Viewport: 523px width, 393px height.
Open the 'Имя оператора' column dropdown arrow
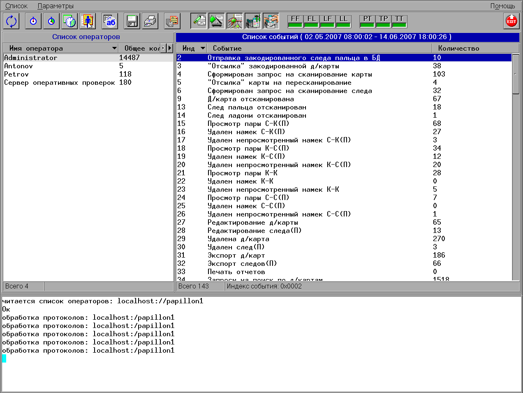click(114, 48)
